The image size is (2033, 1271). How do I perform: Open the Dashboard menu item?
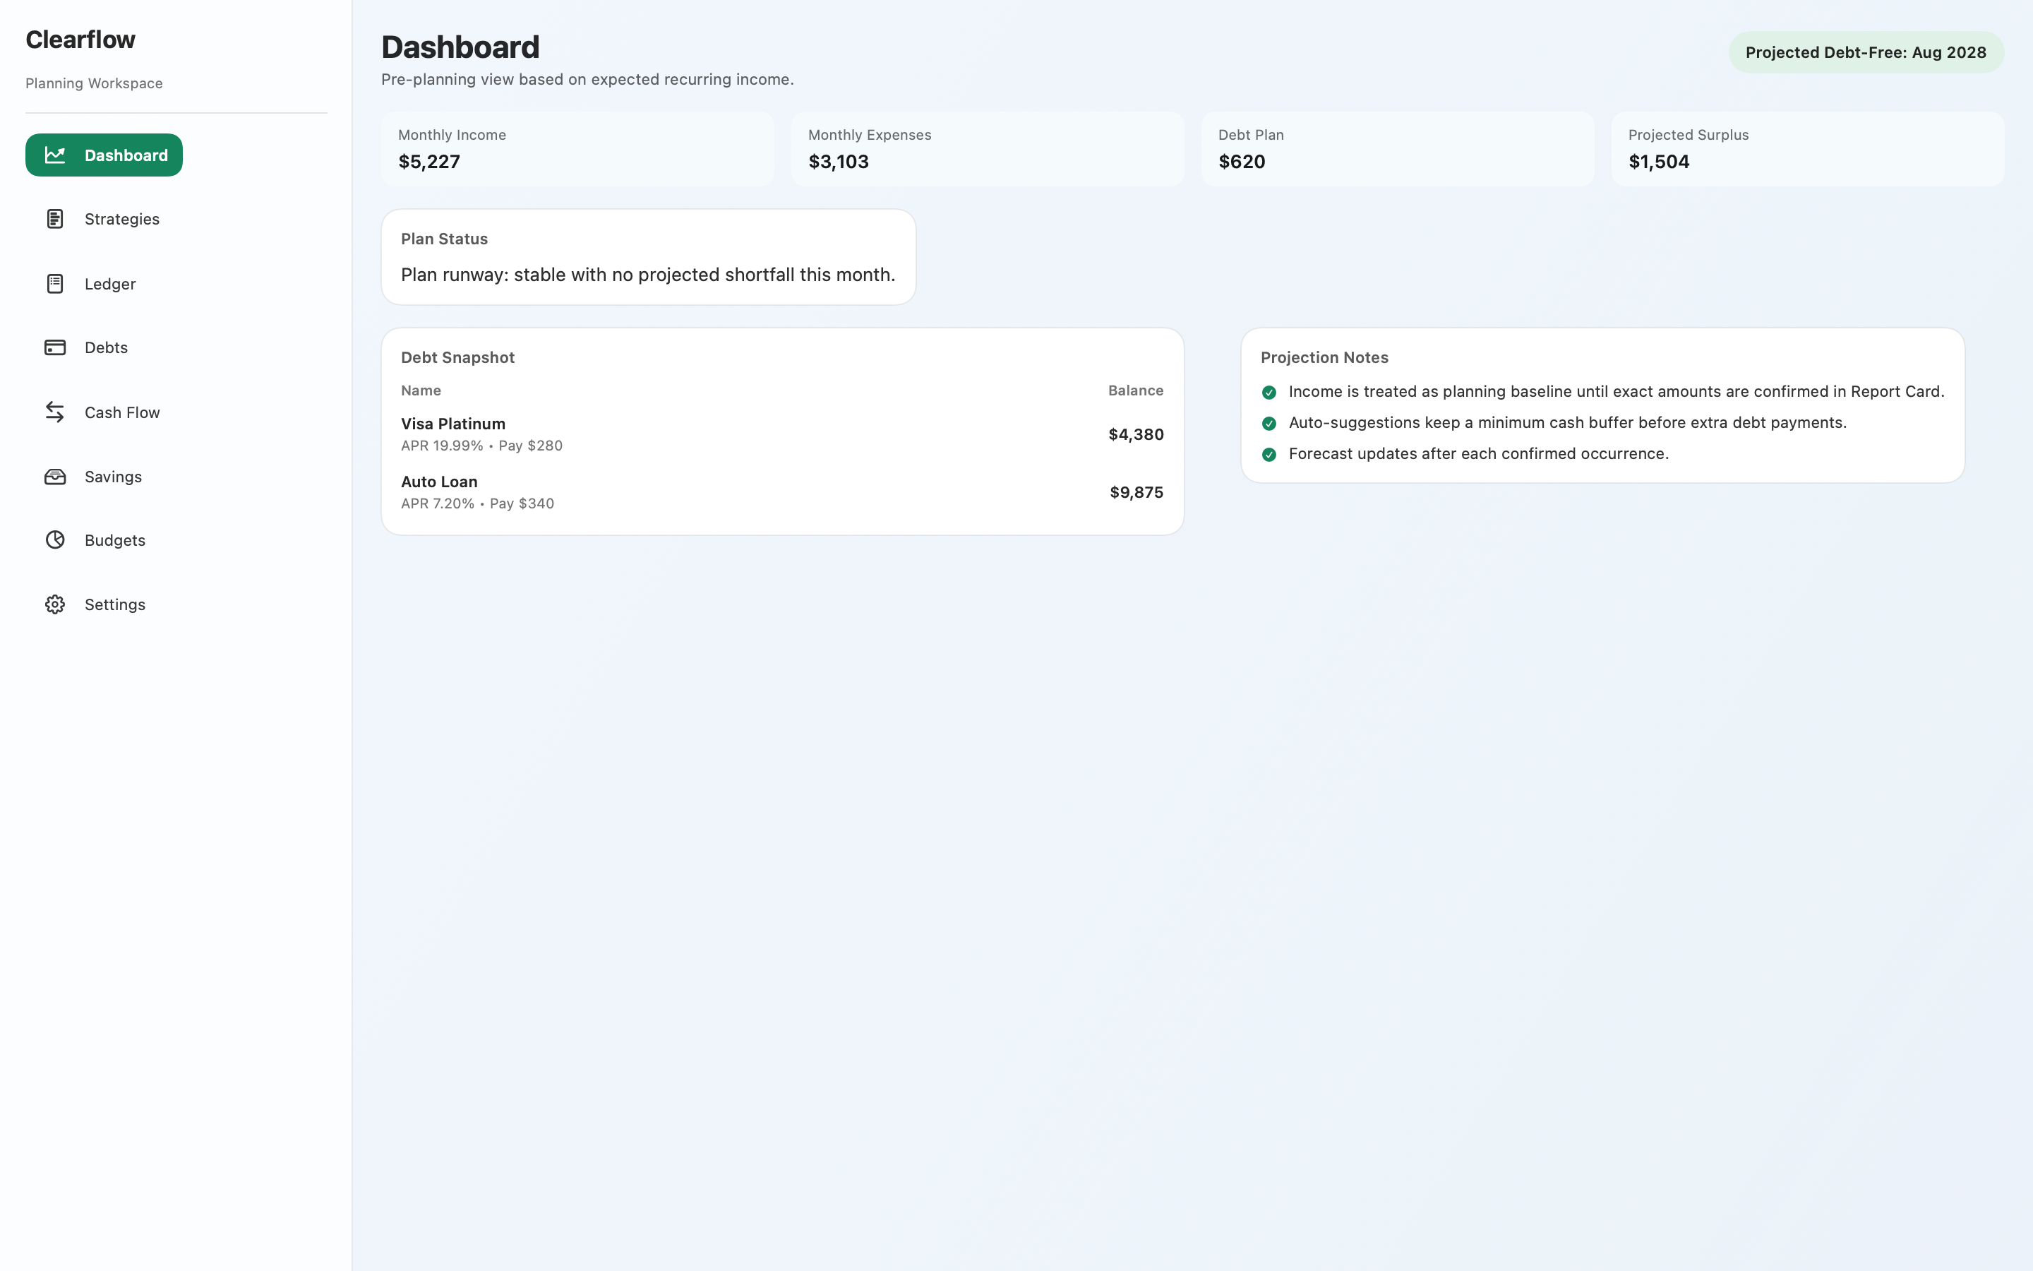click(104, 155)
